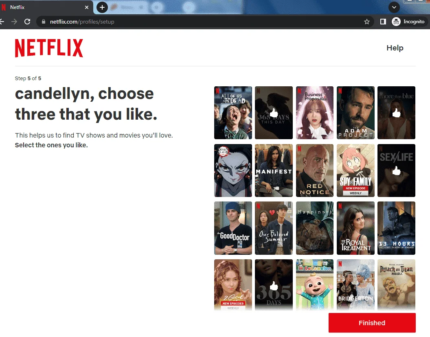Select the Our Beloved Summer poster
This screenshot has height=337, width=430.
point(274,228)
